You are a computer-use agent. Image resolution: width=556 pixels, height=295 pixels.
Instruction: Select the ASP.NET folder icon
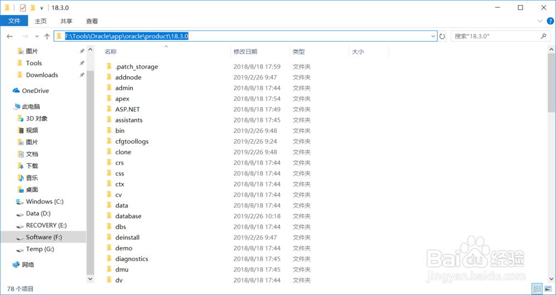pyautogui.click(x=109, y=109)
